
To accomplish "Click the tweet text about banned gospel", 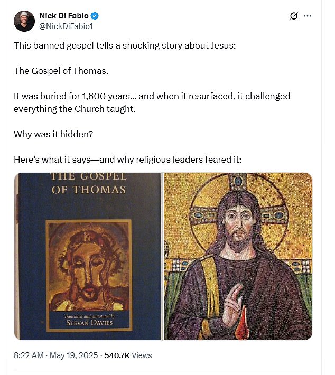I will [125, 45].
